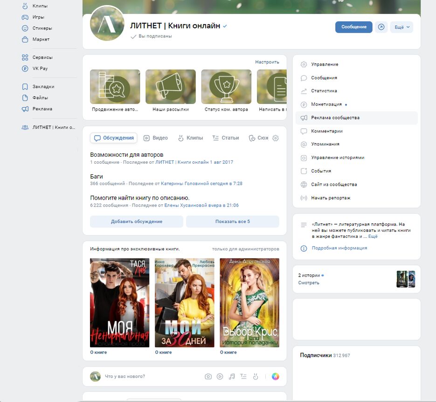Screen dimensions: 436x402
Task: Click the Настроить link
Action: [267, 62]
